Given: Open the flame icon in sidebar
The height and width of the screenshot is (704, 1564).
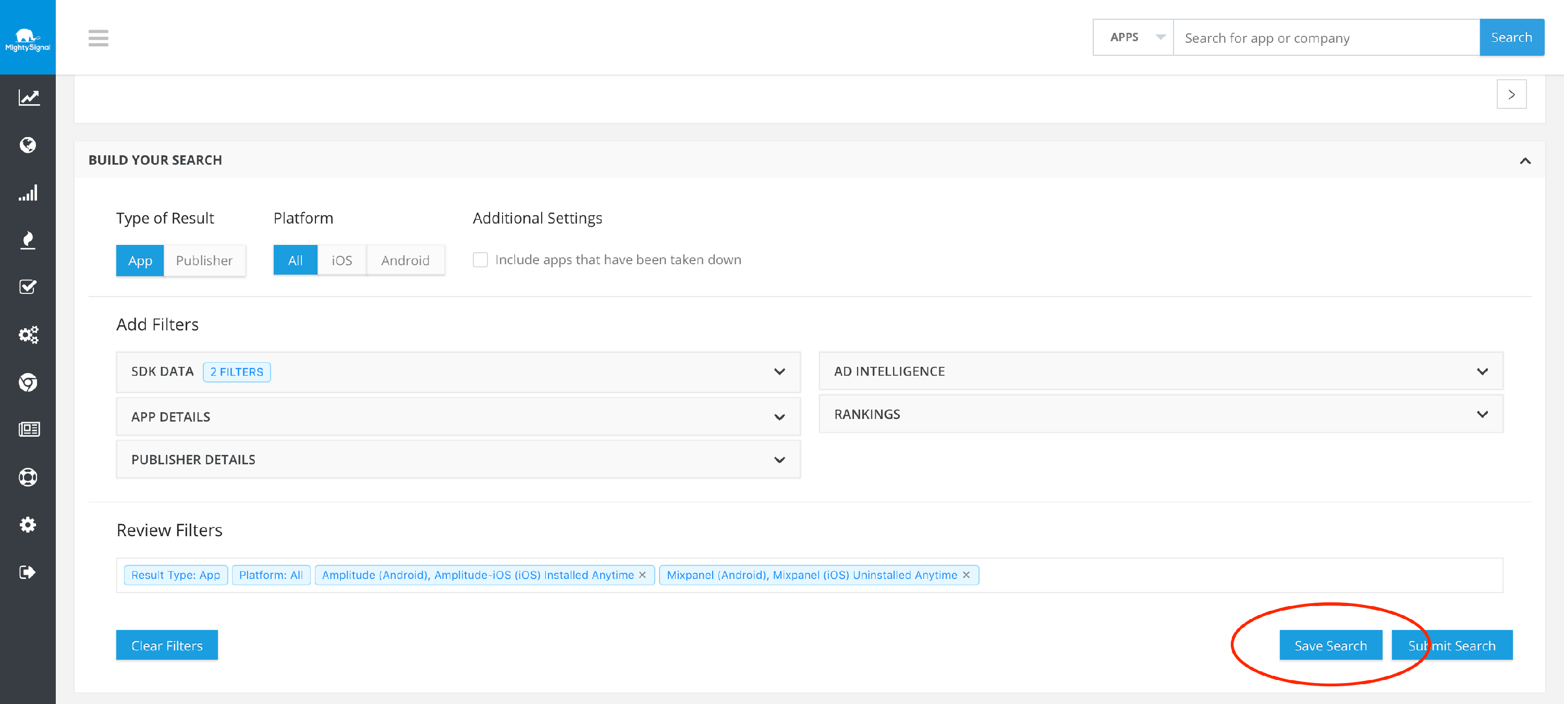Looking at the screenshot, I should pyautogui.click(x=28, y=240).
